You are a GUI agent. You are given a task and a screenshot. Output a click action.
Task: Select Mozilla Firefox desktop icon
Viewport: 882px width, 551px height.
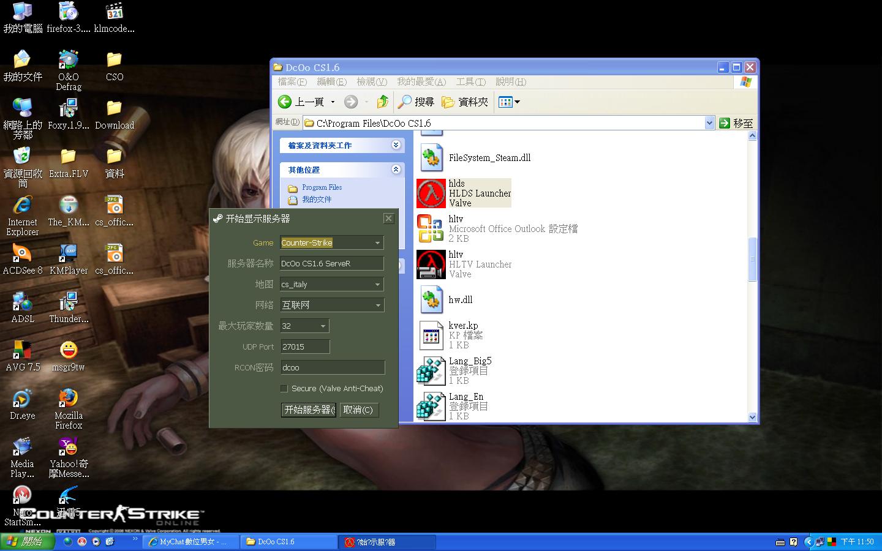[x=69, y=410]
